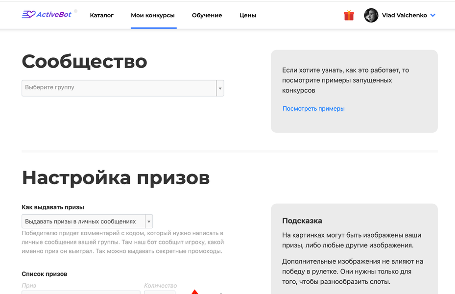This screenshot has width=455, height=294.
Task: Click the Список призов label
Action: [45, 274]
